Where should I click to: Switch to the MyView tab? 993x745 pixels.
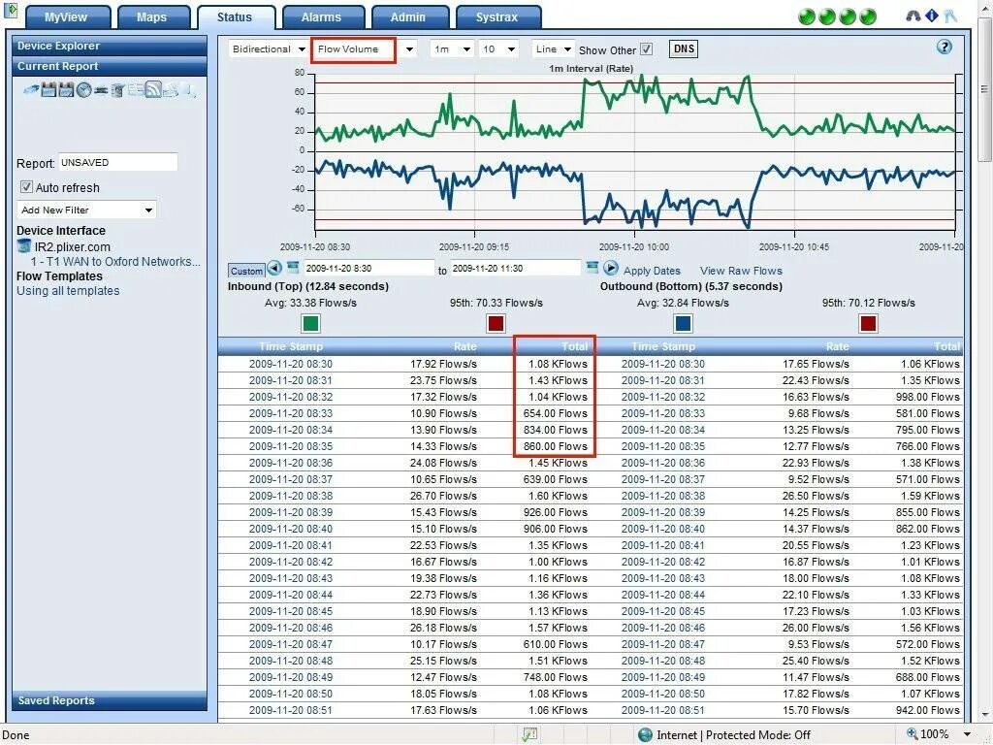pyautogui.click(x=66, y=17)
